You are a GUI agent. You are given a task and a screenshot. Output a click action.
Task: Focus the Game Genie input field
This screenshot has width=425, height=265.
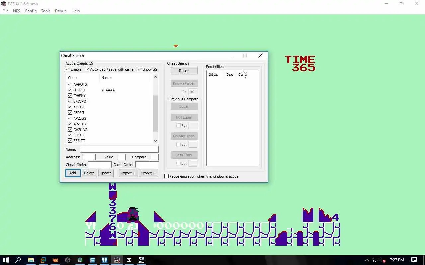pyautogui.click(x=147, y=165)
